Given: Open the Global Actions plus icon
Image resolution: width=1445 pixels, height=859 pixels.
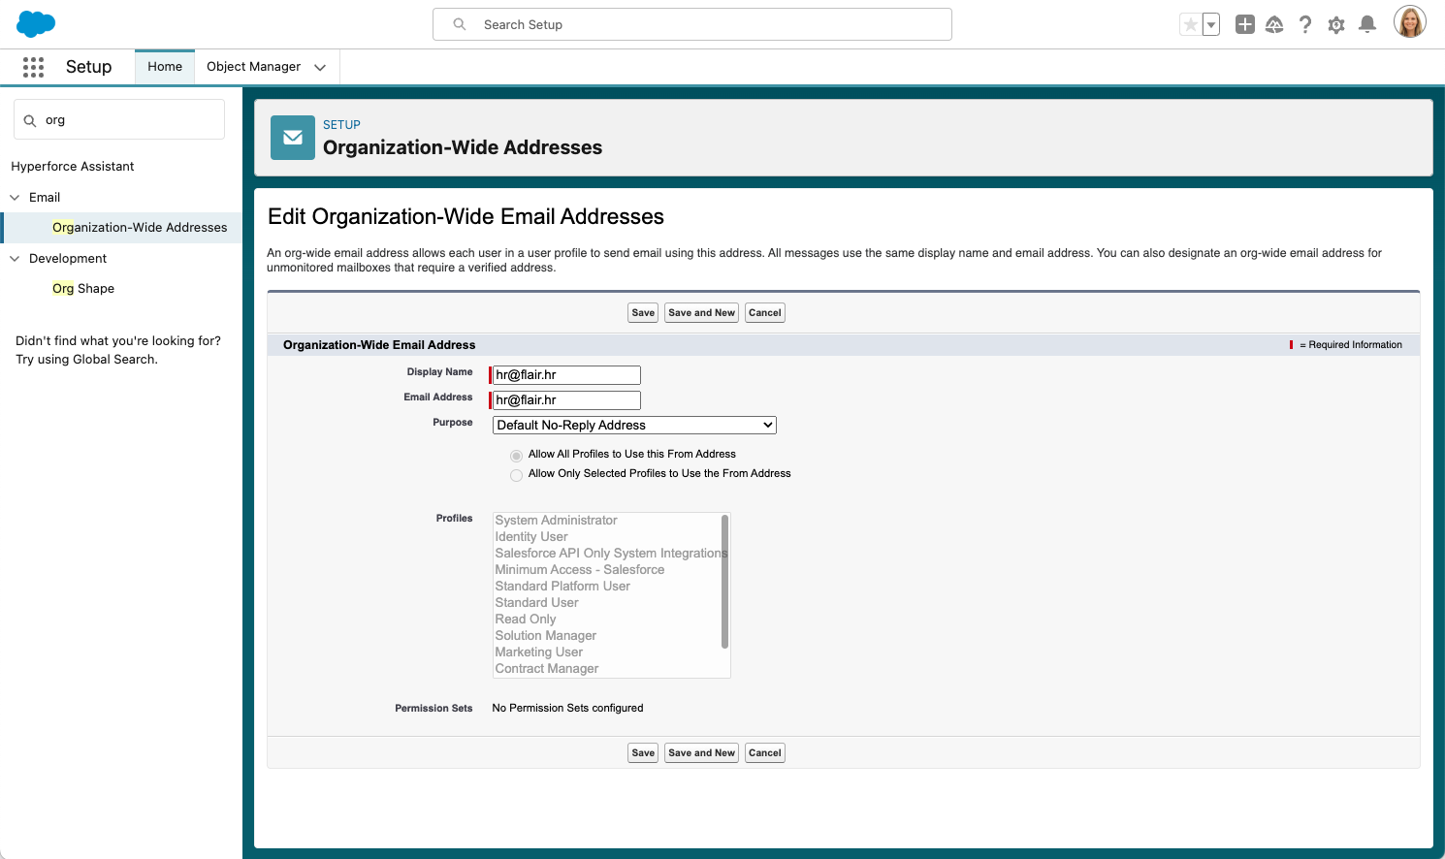Looking at the screenshot, I should [1245, 25].
